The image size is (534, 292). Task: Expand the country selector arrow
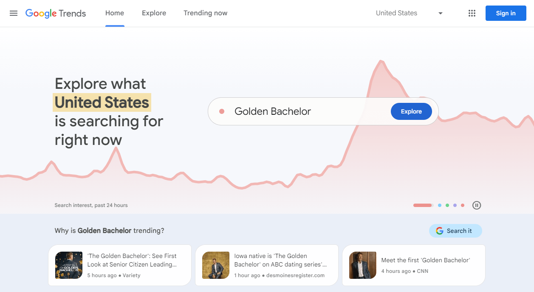tap(440, 13)
